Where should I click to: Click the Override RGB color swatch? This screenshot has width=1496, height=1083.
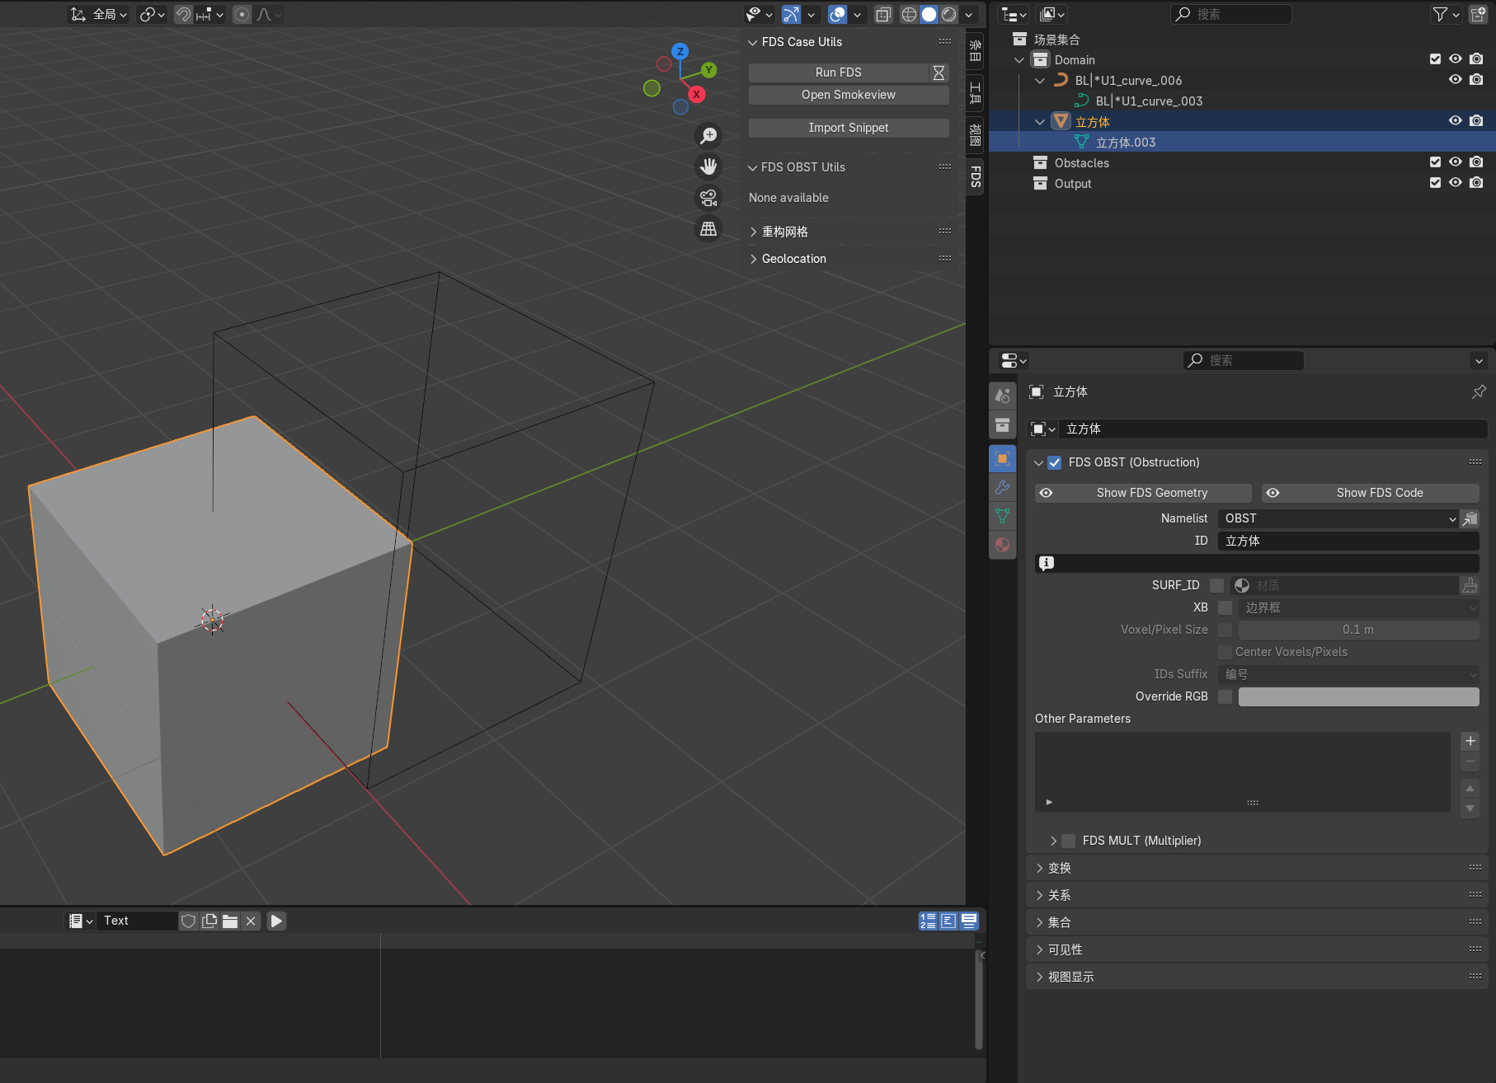(x=1358, y=696)
